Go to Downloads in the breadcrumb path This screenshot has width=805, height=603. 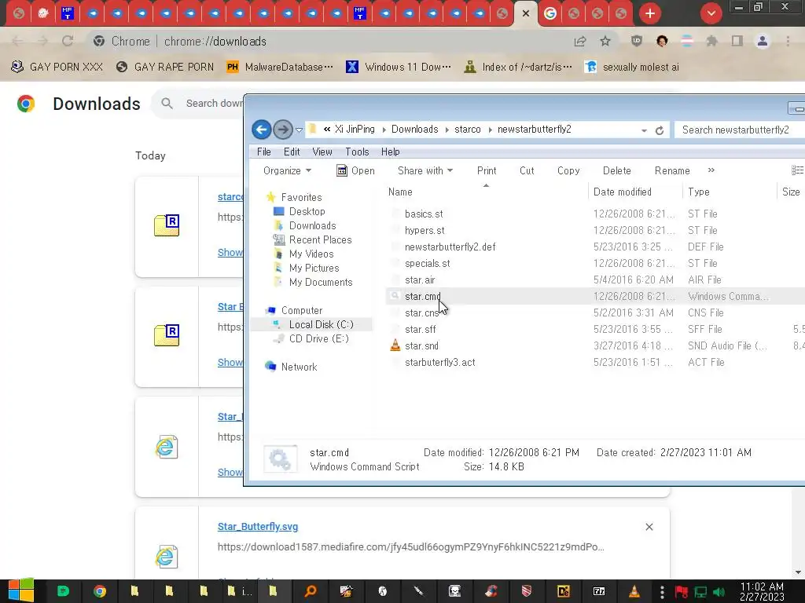coord(415,130)
